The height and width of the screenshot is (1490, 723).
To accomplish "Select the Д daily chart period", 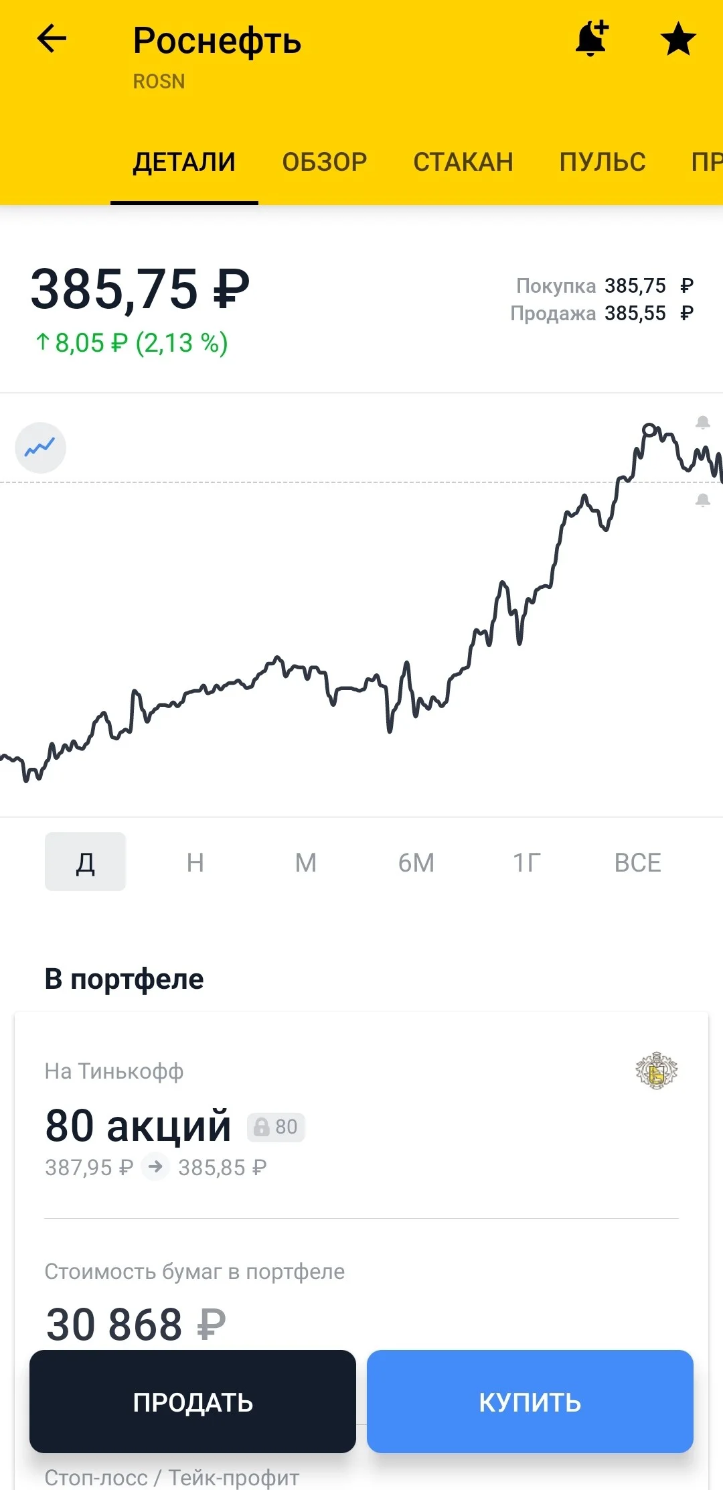I will tap(85, 862).
